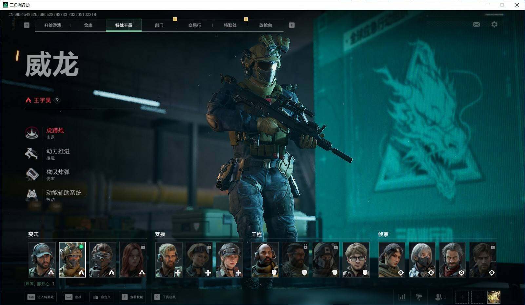
Task: Click the Q previous-tab key icon
Action: [x=27, y=25]
